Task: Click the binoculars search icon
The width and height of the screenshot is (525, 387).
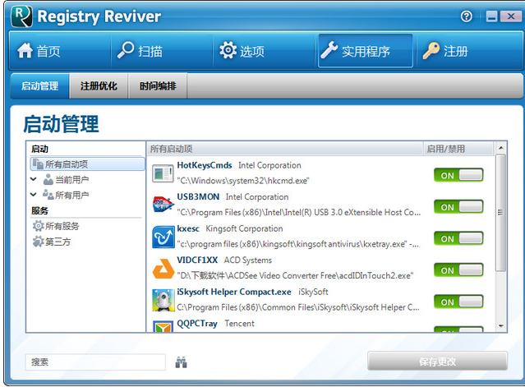Action: (x=182, y=362)
